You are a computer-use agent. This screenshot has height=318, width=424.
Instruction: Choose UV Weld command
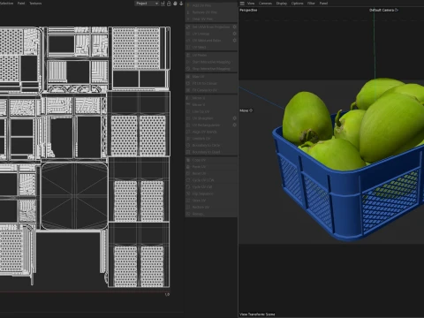coord(211,47)
